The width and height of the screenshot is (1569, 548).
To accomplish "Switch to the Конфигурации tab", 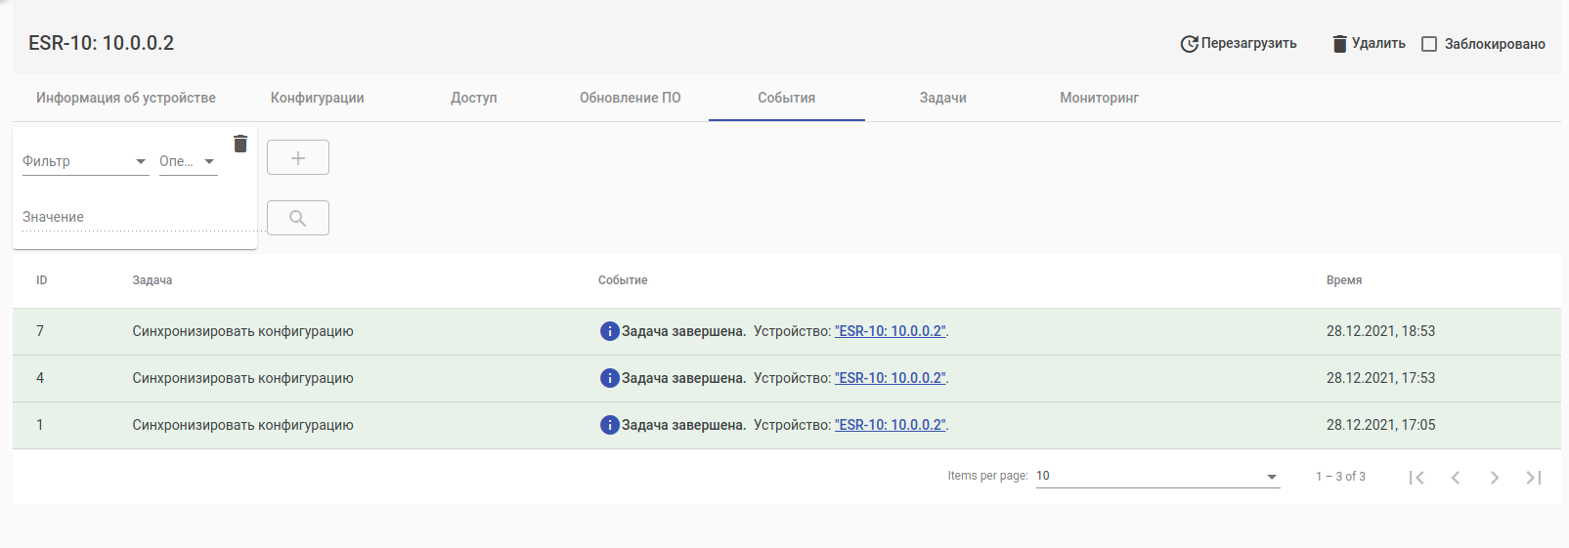I will point(318,98).
